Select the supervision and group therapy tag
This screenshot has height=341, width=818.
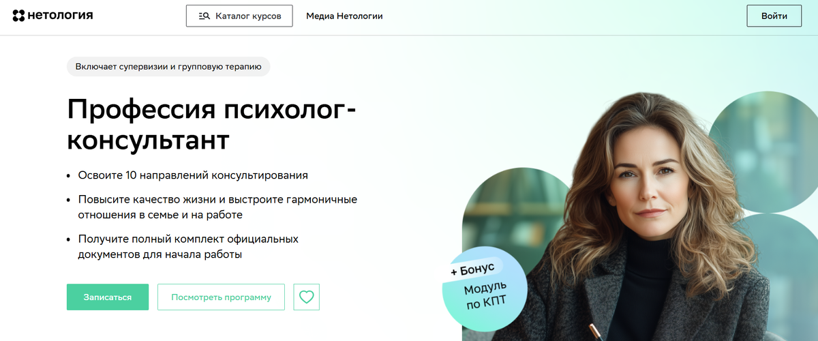click(x=168, y=66)
